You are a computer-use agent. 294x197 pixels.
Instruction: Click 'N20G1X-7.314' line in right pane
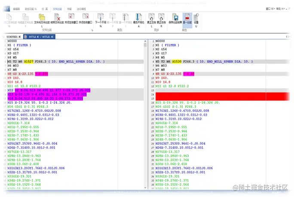tap(166, 123)
